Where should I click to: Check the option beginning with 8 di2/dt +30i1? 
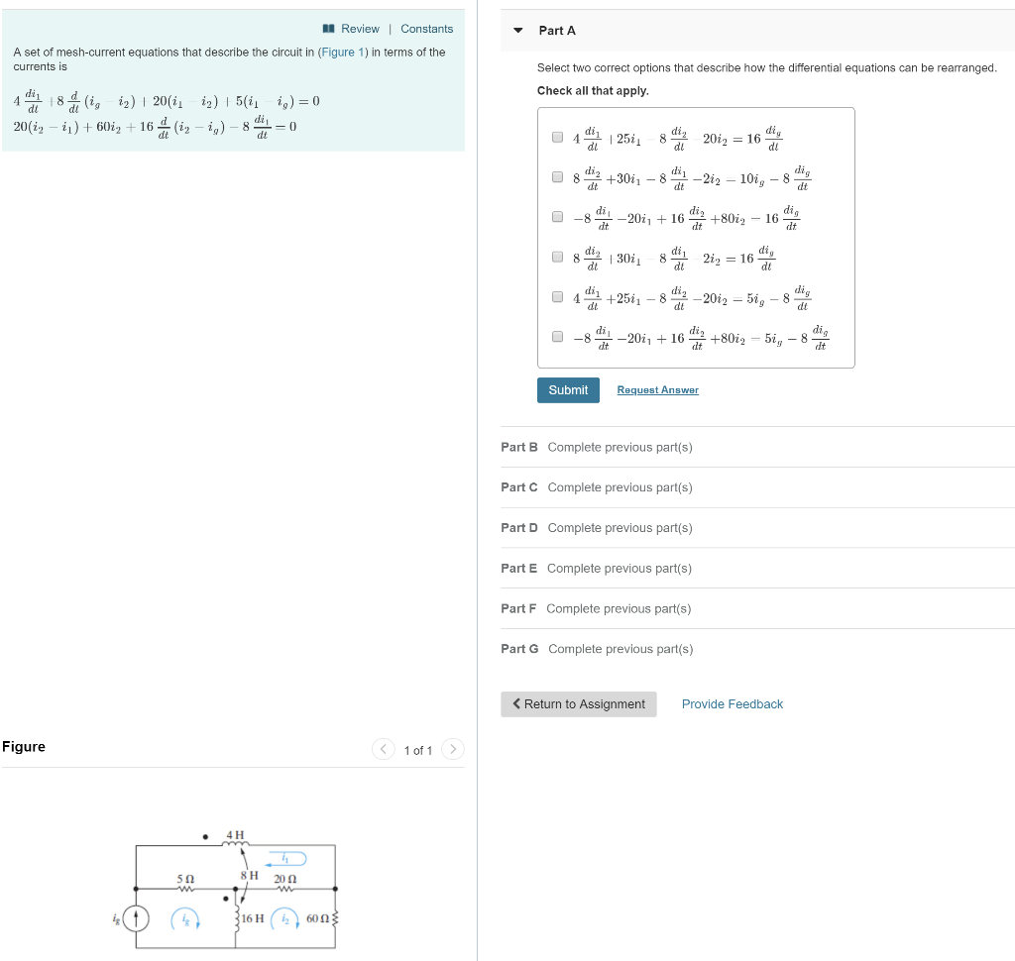coord(557,176)
